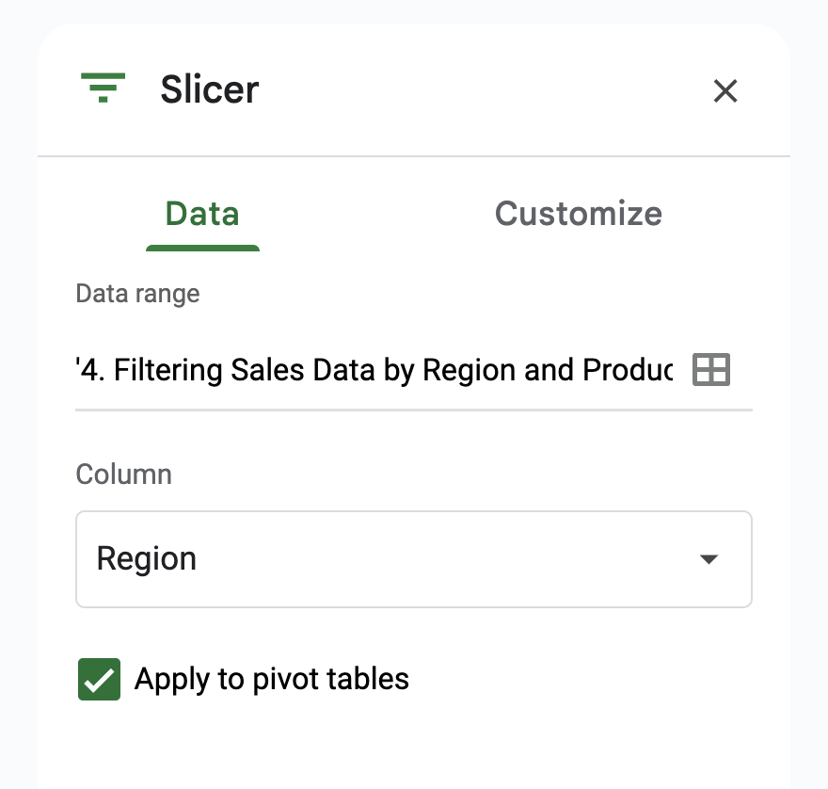The height and width of the screenshot is (789, 828).
Task: Click the Column field label
Action: point(123,474)
